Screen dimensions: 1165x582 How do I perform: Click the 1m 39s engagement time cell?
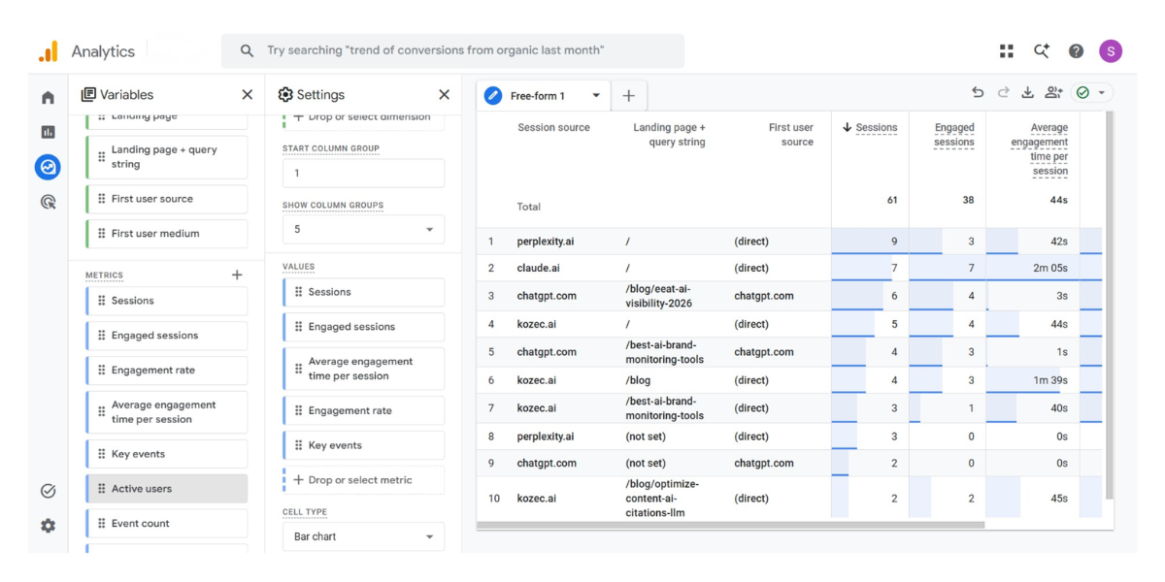pos(1049,380)
